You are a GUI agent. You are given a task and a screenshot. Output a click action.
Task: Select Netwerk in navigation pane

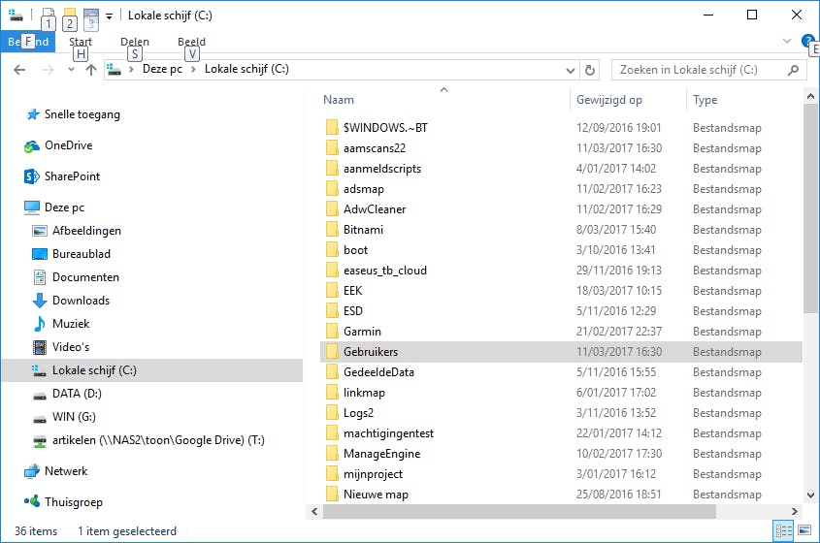66,471
